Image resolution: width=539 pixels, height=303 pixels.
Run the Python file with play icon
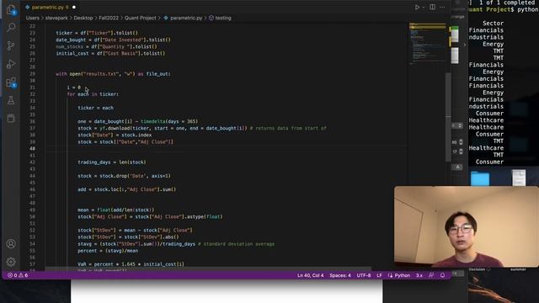[417, 8]
